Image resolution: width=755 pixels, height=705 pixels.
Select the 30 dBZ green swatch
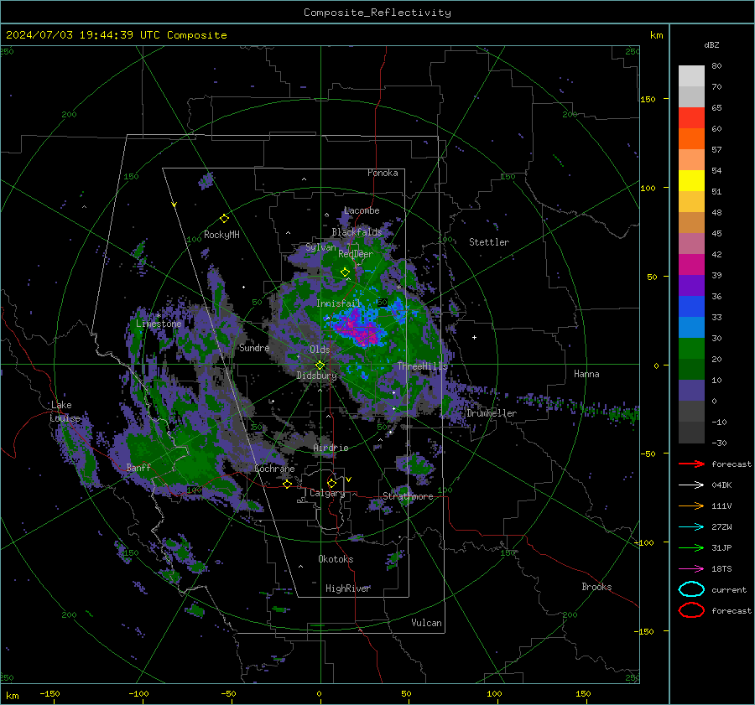691,349
